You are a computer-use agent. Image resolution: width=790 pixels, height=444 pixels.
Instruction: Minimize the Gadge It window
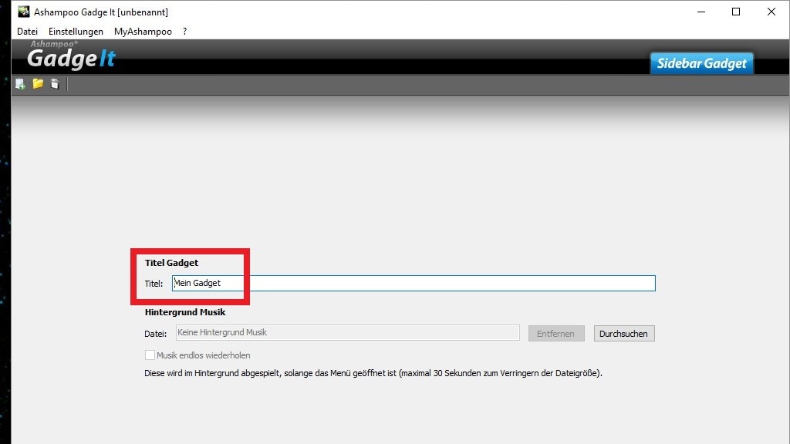point(701,12)
